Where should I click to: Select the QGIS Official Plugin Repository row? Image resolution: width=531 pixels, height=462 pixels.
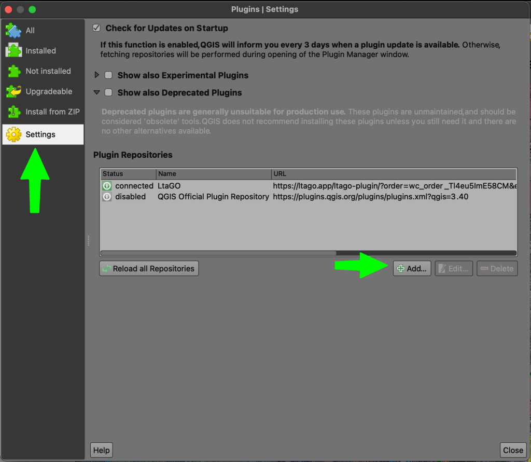click(x=213, y=197)
